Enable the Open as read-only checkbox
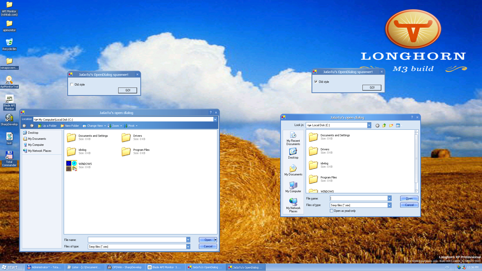482x271 pixels. coord(332,211)
